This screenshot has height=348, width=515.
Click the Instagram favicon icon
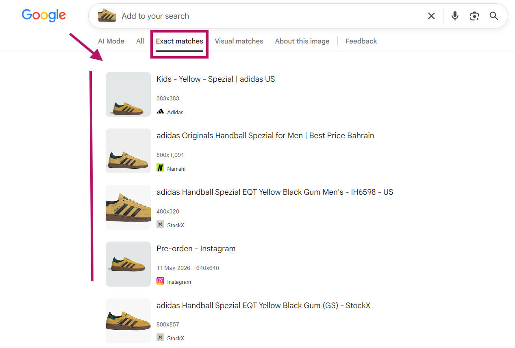[x=160, y=281]
